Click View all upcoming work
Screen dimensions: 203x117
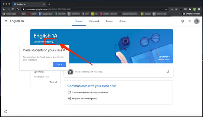tap(53, 82)
